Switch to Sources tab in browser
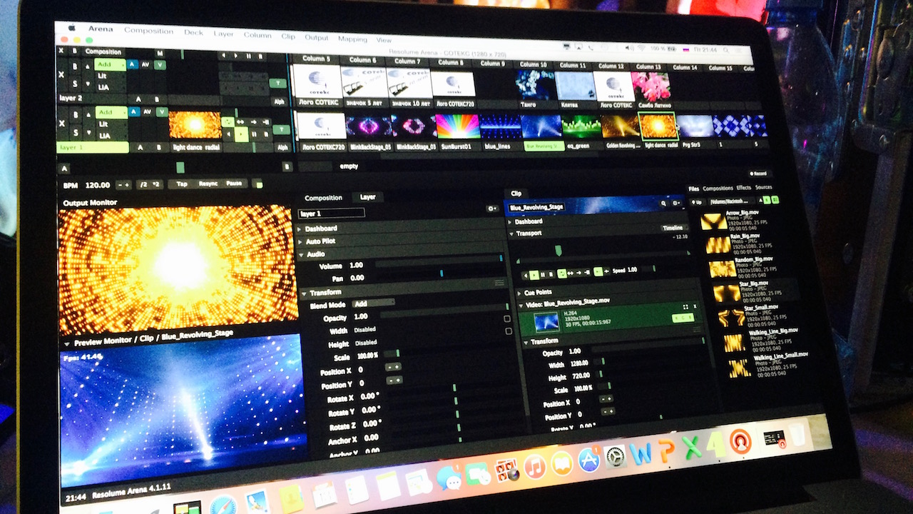 [x=763, y=187]
